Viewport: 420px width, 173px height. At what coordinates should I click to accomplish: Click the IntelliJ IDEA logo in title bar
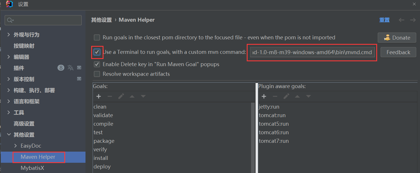tap(9, 4)
